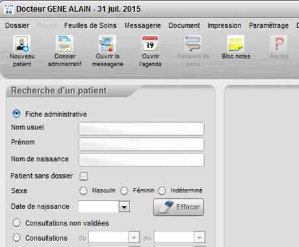Focus the Nom usuel input field
This screenshot has width=299, height=247.
click(x=142, y=129)
